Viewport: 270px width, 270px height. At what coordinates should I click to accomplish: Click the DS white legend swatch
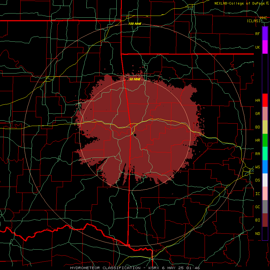pos(265,180)
